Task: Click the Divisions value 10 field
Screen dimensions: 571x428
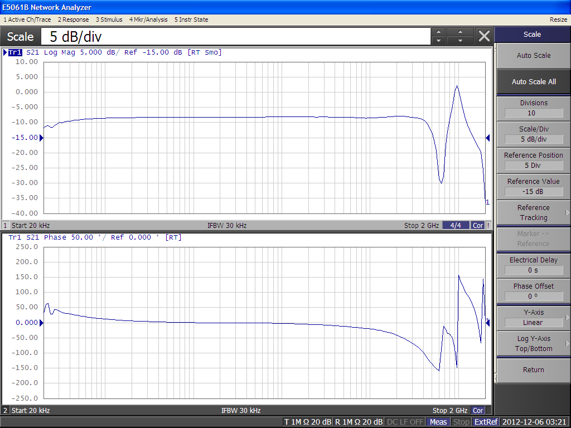Action: (534, 113)
